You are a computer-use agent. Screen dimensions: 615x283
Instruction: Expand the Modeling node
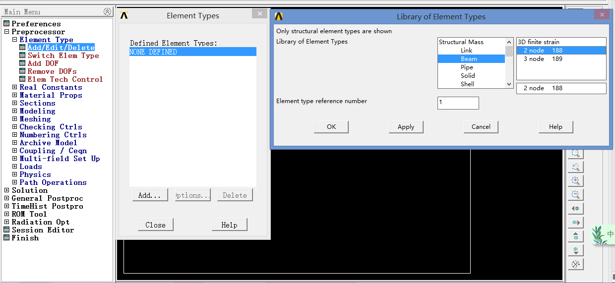(x=14, y=111)
